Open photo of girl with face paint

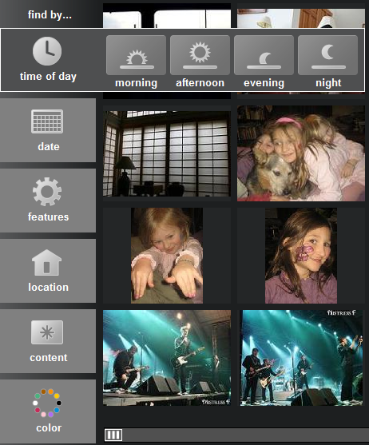coord(301,256)
